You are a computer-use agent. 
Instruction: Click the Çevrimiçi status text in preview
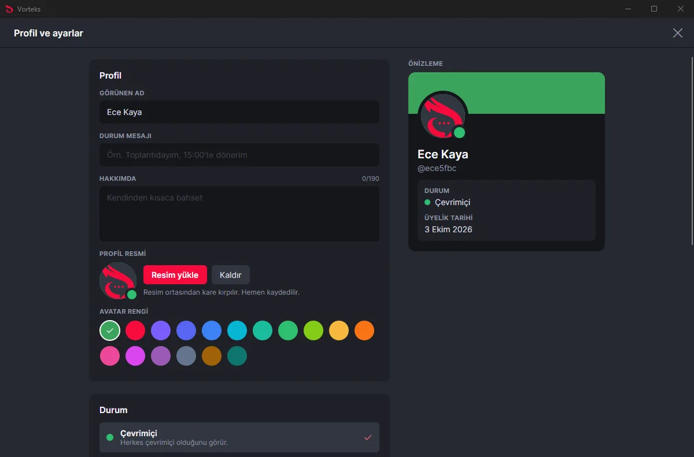click(x=452, y=202)
